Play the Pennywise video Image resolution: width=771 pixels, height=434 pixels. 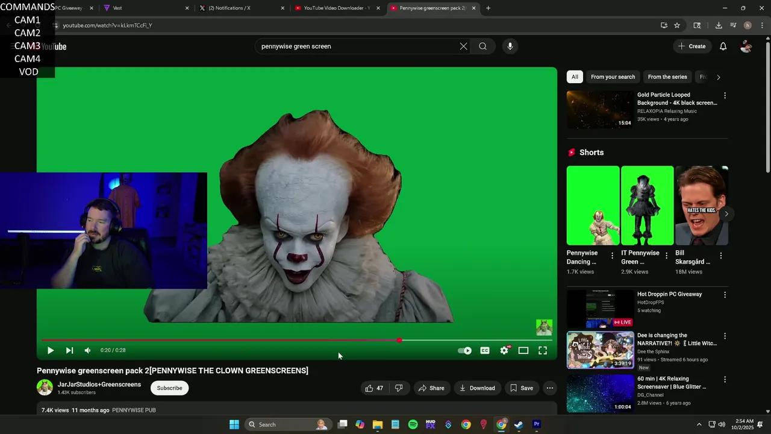pos(51,350)
